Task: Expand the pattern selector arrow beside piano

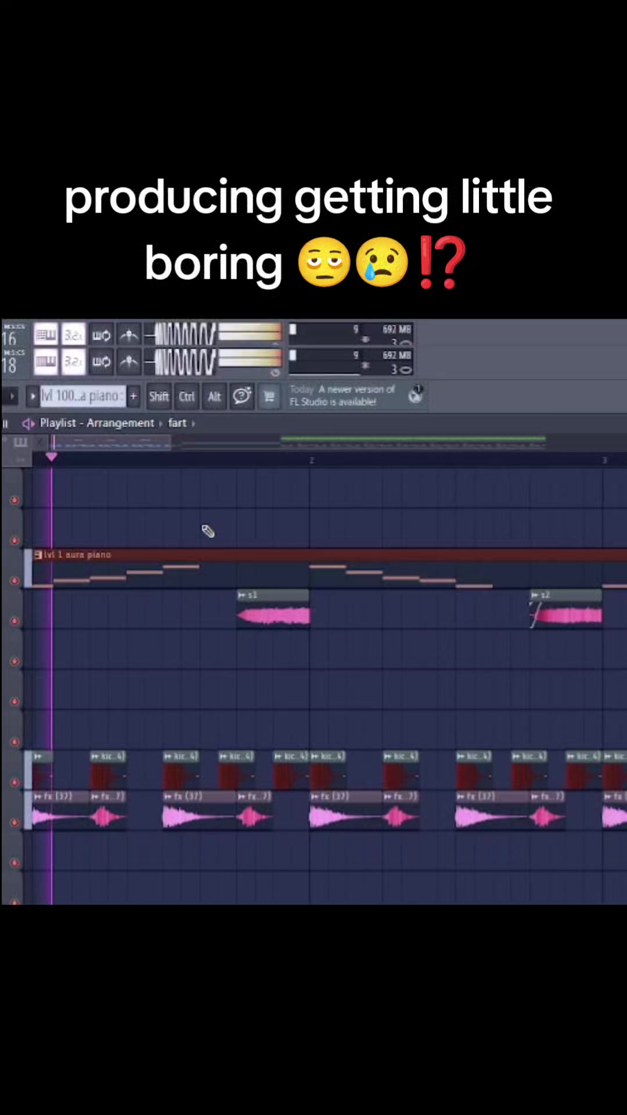Action: pos(33,396)
